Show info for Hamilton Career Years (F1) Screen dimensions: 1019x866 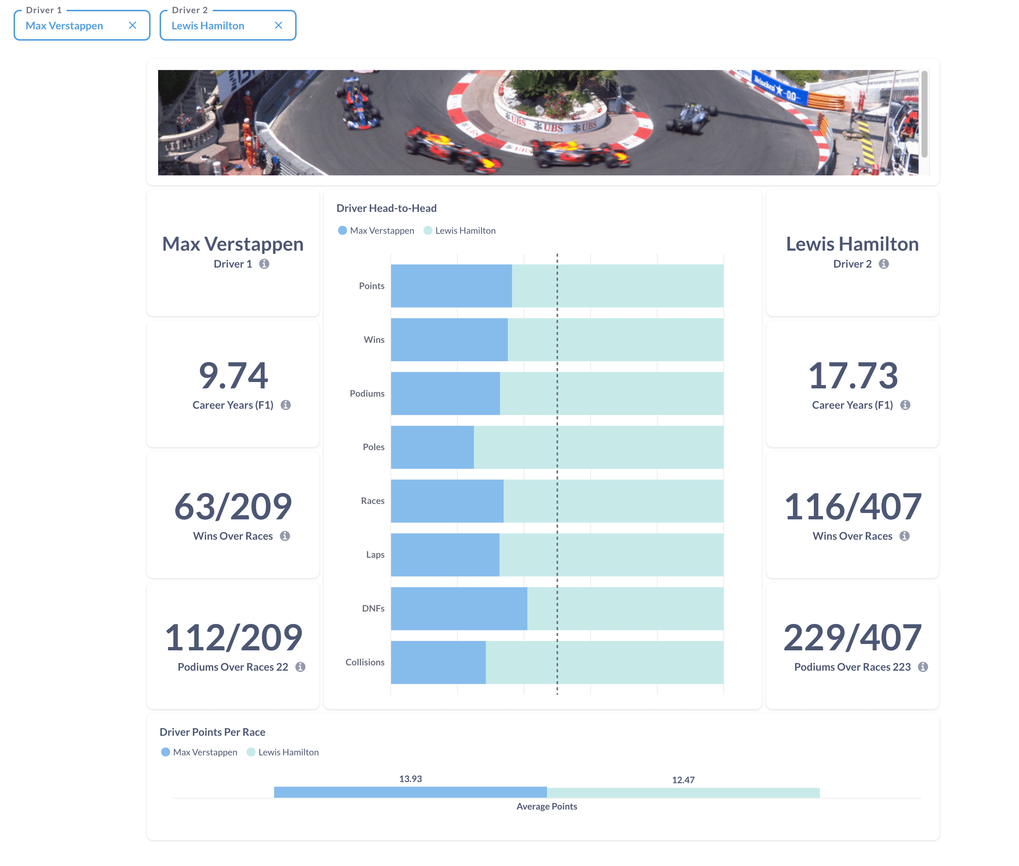click(x=905, y=405)
